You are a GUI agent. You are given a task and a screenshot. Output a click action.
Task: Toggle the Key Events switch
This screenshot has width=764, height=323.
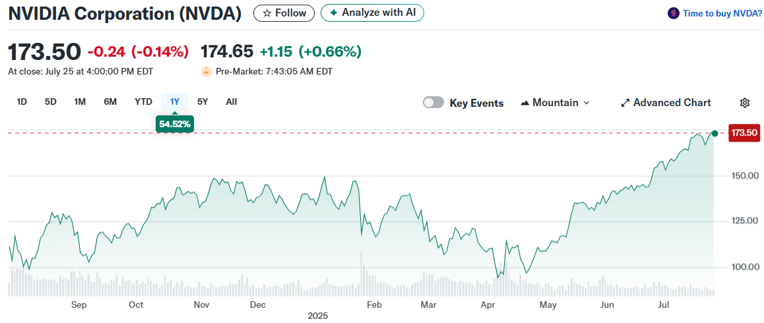[433, 102]
